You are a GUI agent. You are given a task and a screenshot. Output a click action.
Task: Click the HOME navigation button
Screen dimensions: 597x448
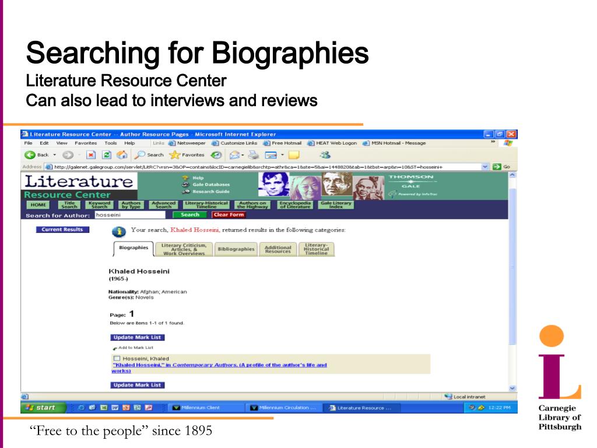pyautogui.click(x=38, y=205)
